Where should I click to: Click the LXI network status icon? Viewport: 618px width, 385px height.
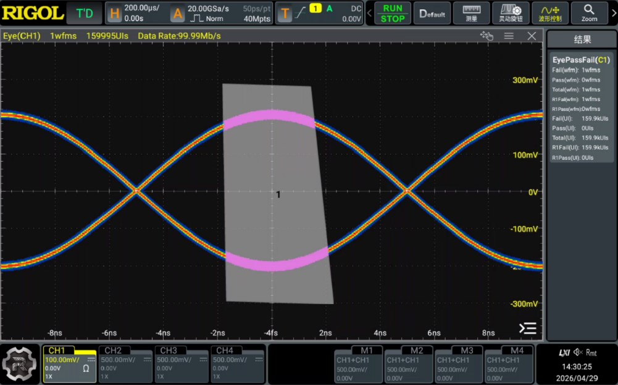[564, 353]
